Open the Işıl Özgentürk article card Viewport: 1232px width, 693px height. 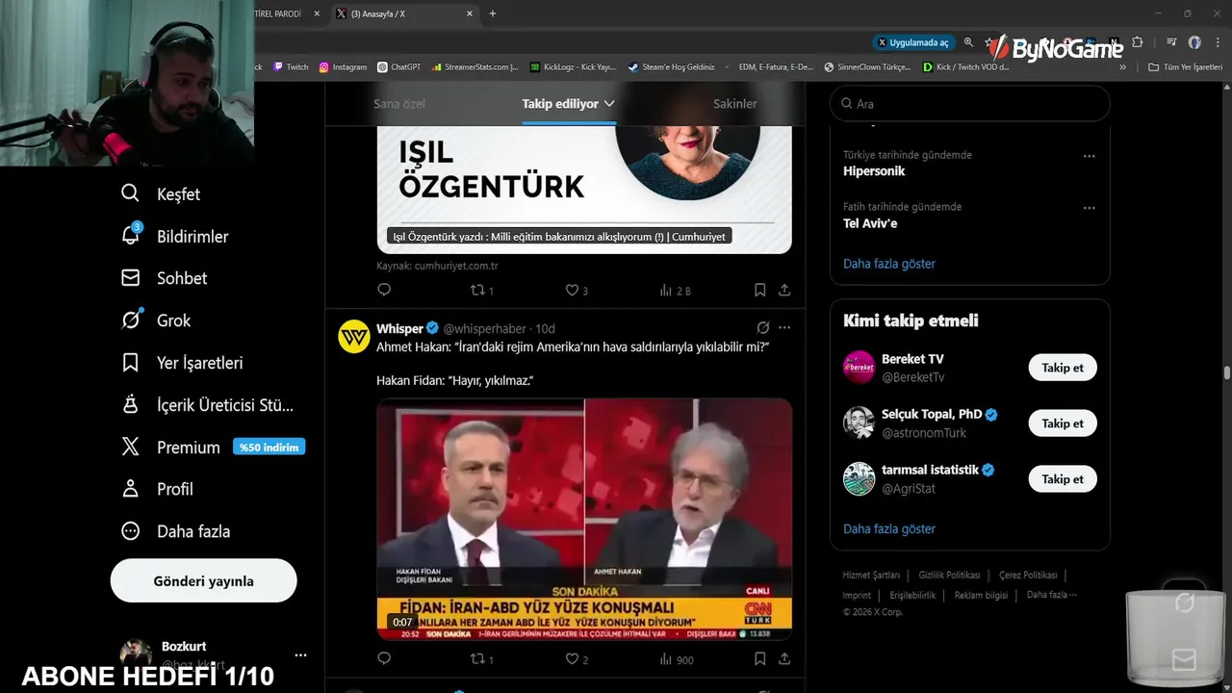point(584,190)
